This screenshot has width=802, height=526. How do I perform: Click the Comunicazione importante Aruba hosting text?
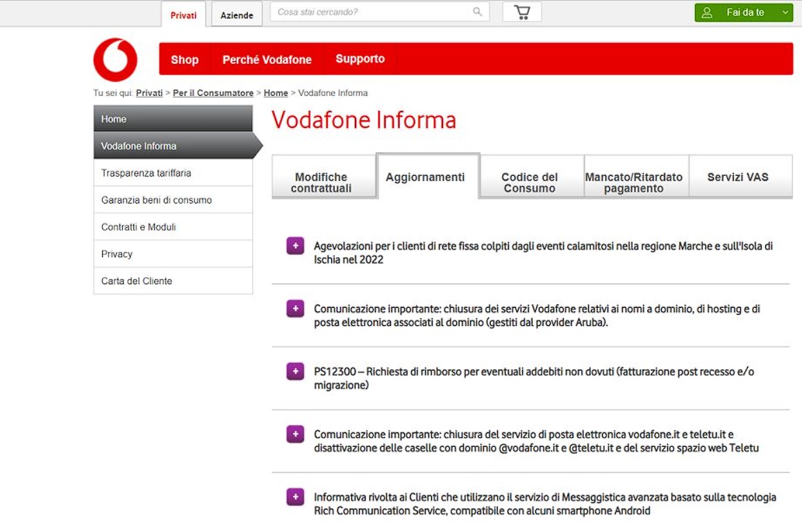tap(537, 315)
